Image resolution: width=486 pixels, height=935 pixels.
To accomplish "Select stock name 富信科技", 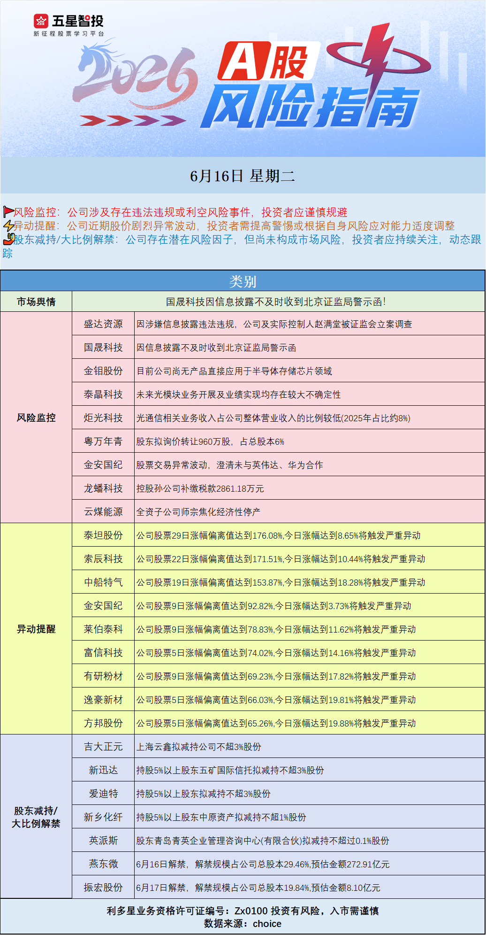I will [x=103, y=653].
